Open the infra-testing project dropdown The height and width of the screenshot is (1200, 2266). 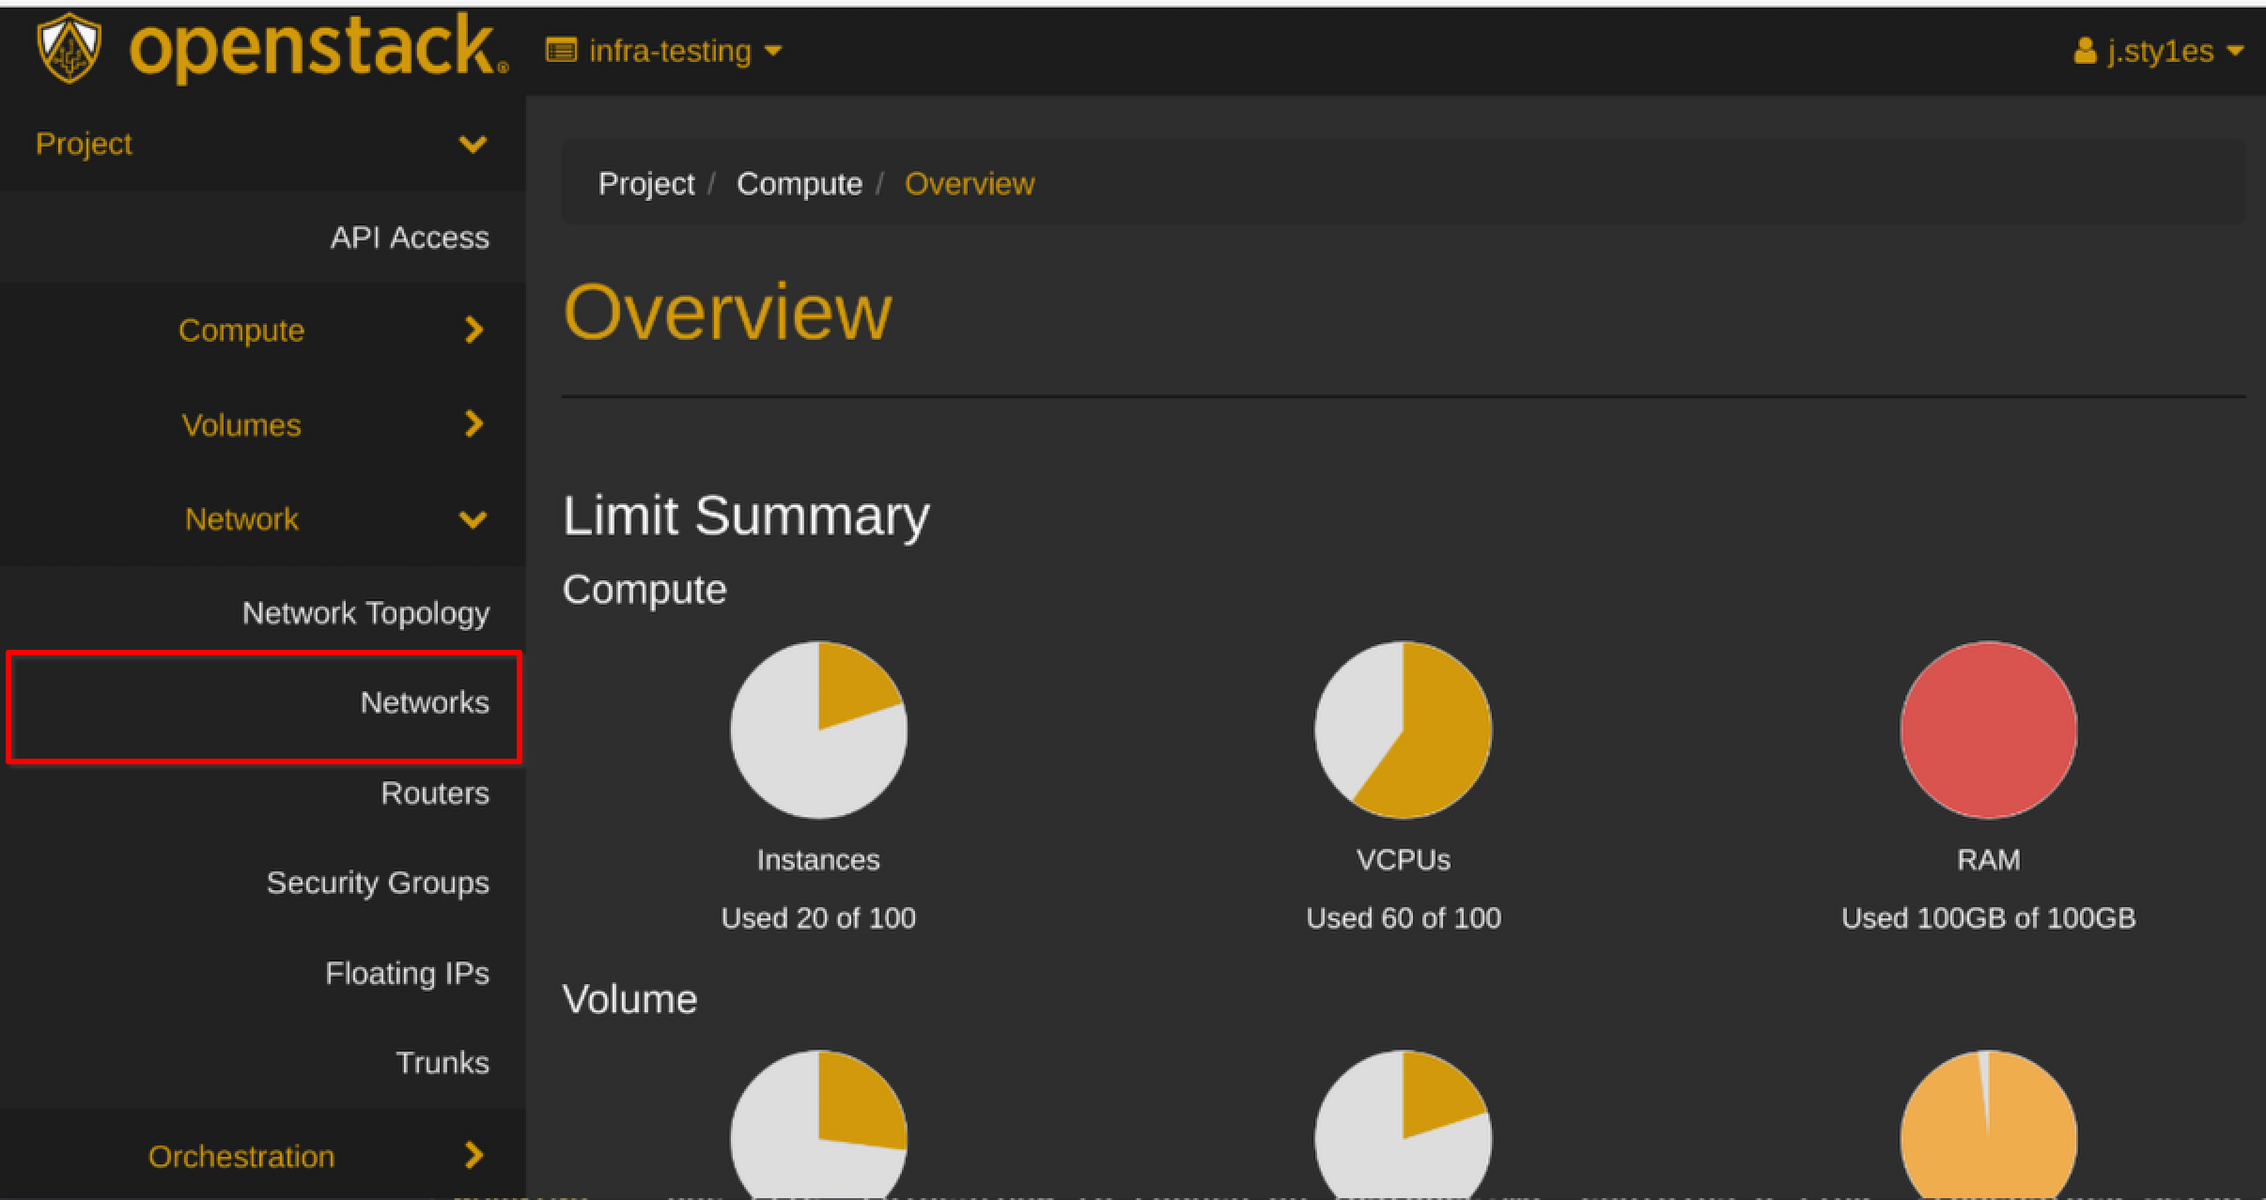tap(664, 51)
